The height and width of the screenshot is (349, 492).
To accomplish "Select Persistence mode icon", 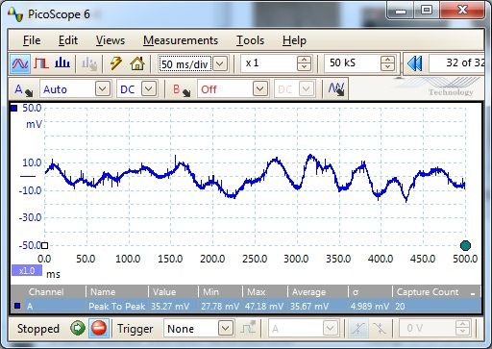I will pyautogui.click(x=41, y=63).
